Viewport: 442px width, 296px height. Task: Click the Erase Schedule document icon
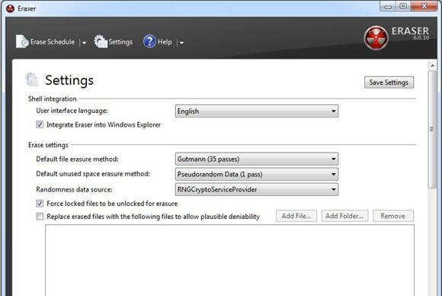(x=22, y=41)
